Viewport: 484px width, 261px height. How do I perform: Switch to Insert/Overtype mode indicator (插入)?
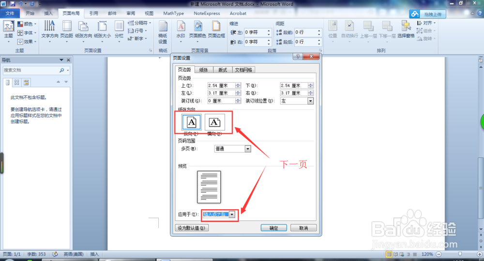(94, 254)
